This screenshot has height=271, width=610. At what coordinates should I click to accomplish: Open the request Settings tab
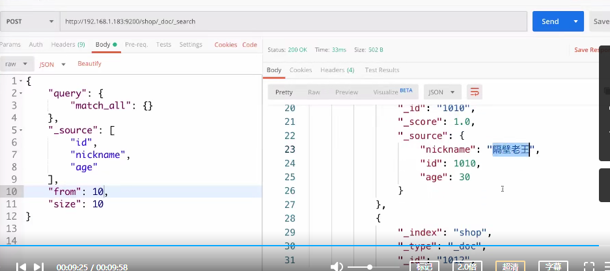191,45
